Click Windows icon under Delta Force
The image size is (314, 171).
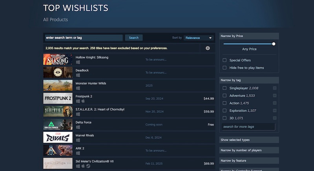click(x=78, y=127)
